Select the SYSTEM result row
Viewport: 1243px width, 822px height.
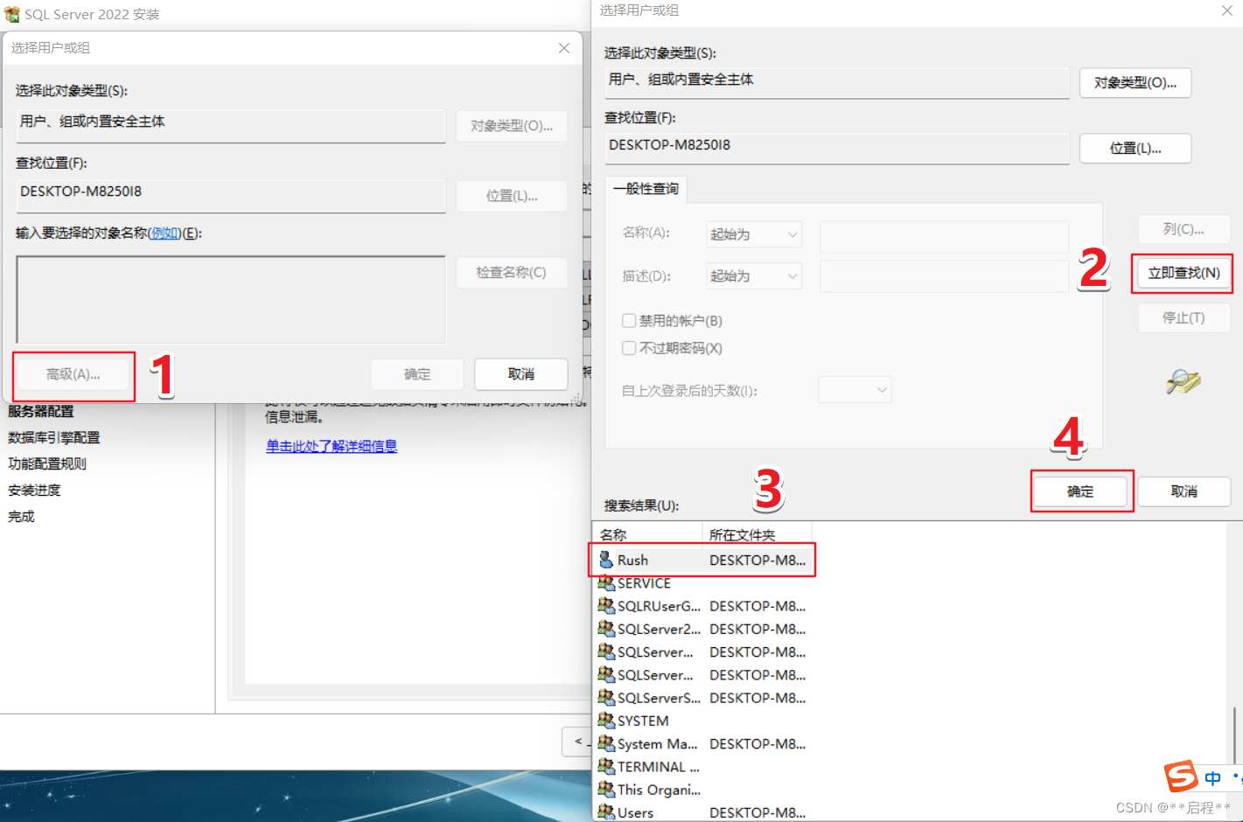pyautogui.click(x=703, y=721)
